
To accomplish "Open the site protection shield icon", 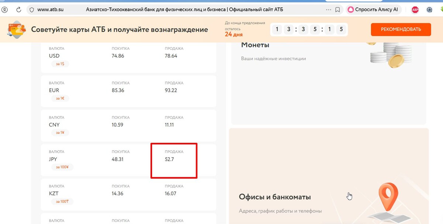I will (31, 10).
